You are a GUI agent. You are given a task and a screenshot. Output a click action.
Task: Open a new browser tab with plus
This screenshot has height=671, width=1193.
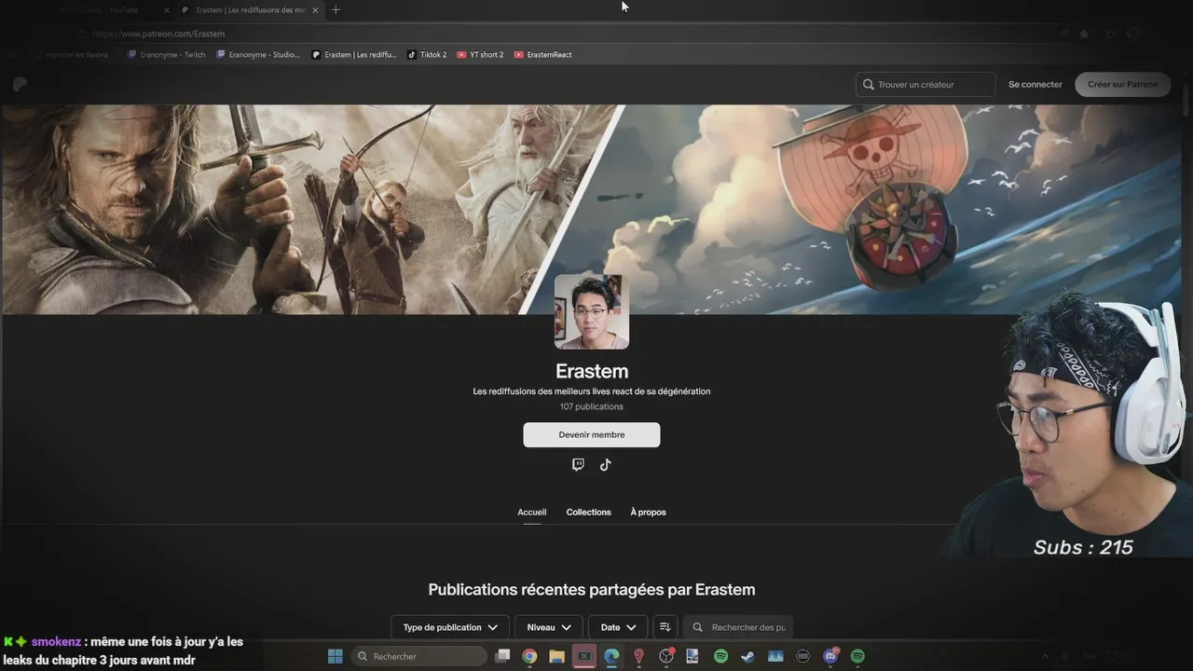click(336, 10)
